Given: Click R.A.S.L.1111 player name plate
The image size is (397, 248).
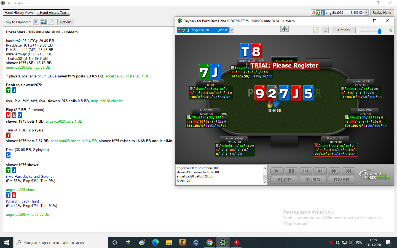Looking at the screenshot, I should (x=336, y=140).
